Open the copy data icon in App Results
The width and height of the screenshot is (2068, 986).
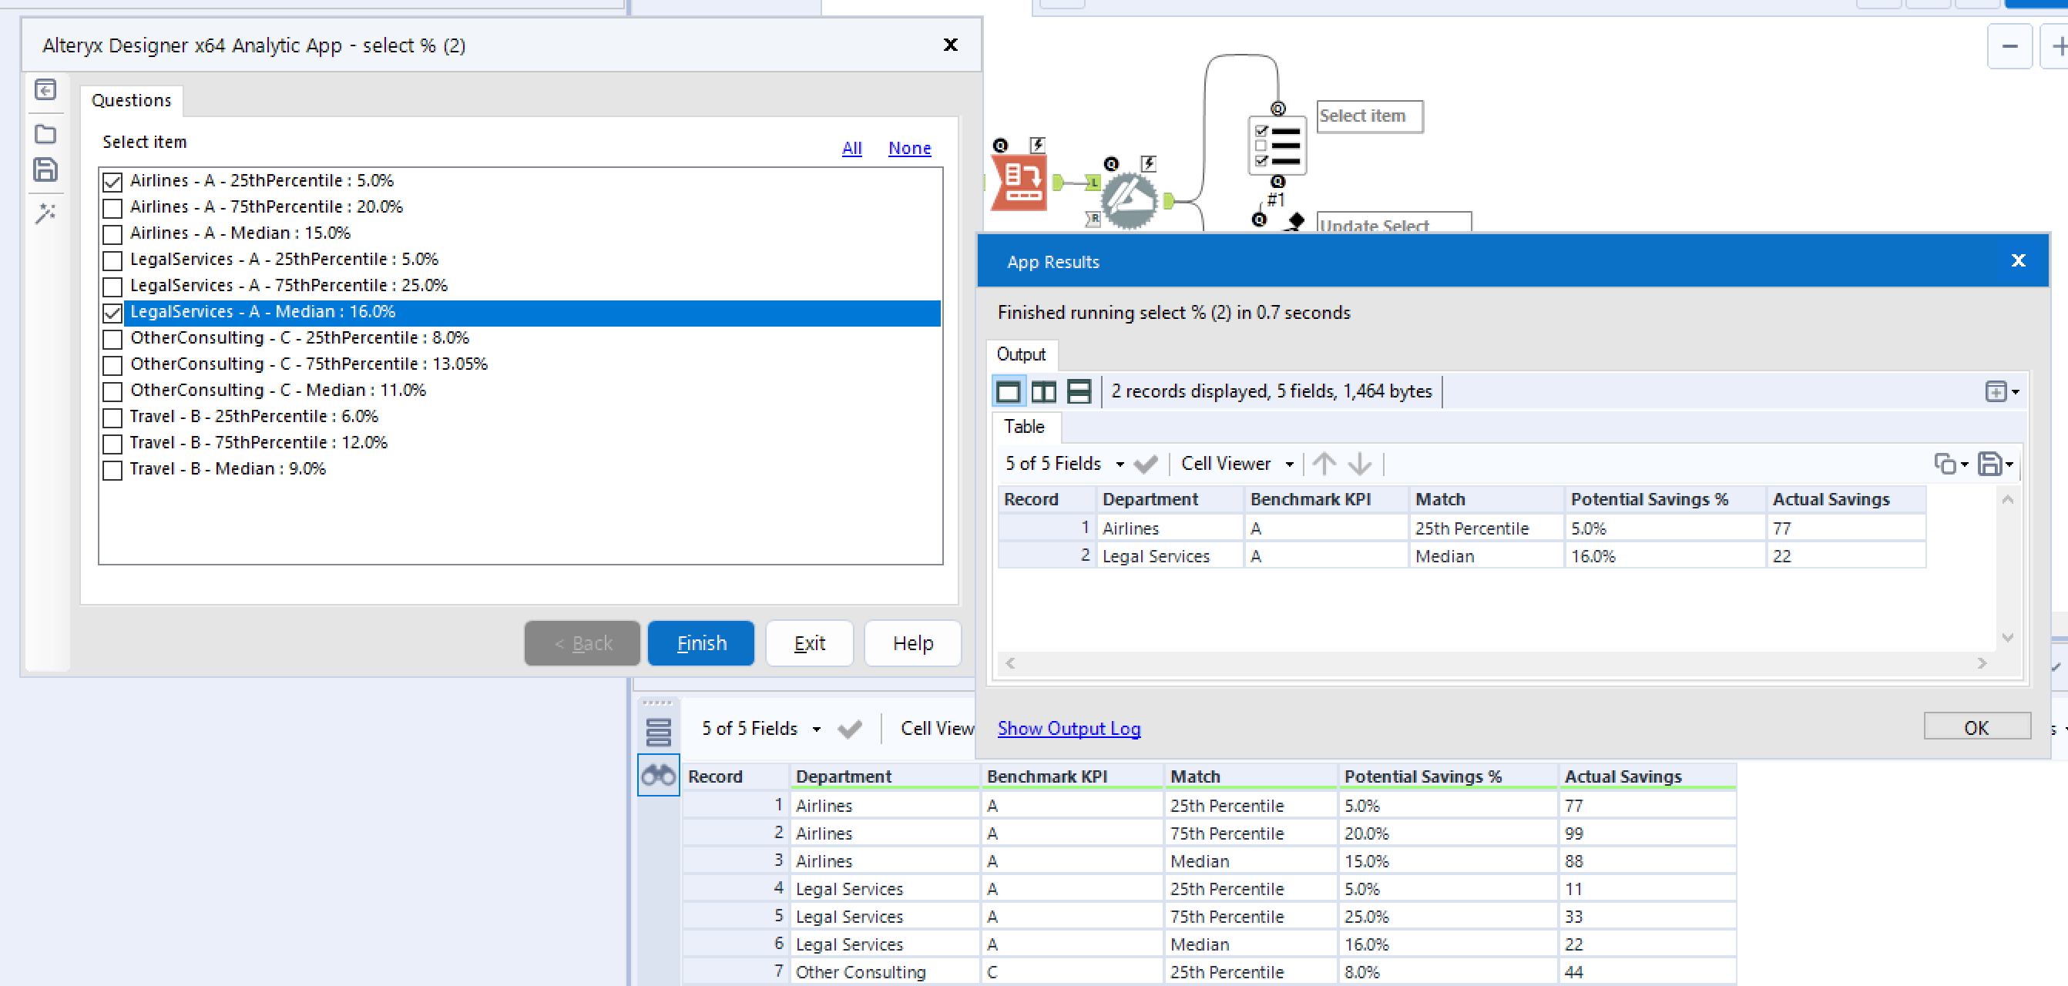(1946, 464)
